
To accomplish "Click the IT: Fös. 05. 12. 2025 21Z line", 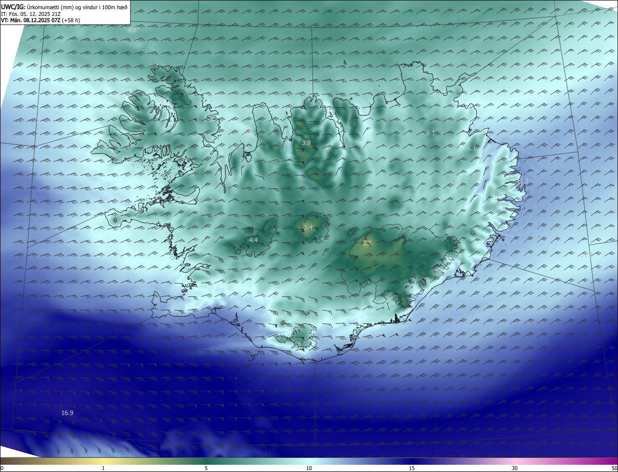I will pyautogui.click(x=31, y=14).
